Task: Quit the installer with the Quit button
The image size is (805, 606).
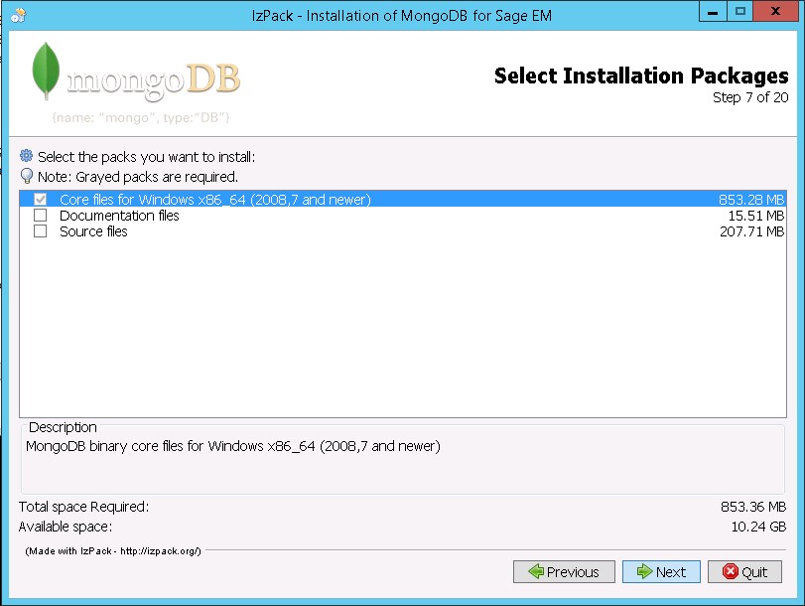Action: [x=744, y=571]
